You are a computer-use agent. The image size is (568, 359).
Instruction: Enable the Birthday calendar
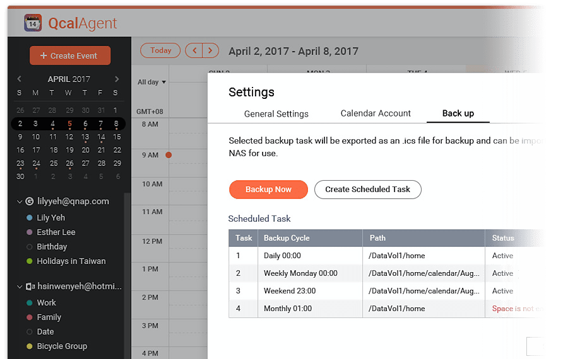click(30, 247)
